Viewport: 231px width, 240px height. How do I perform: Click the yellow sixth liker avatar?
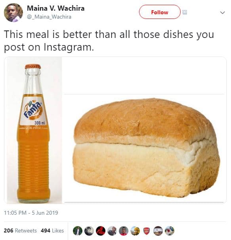pos(135,231)
